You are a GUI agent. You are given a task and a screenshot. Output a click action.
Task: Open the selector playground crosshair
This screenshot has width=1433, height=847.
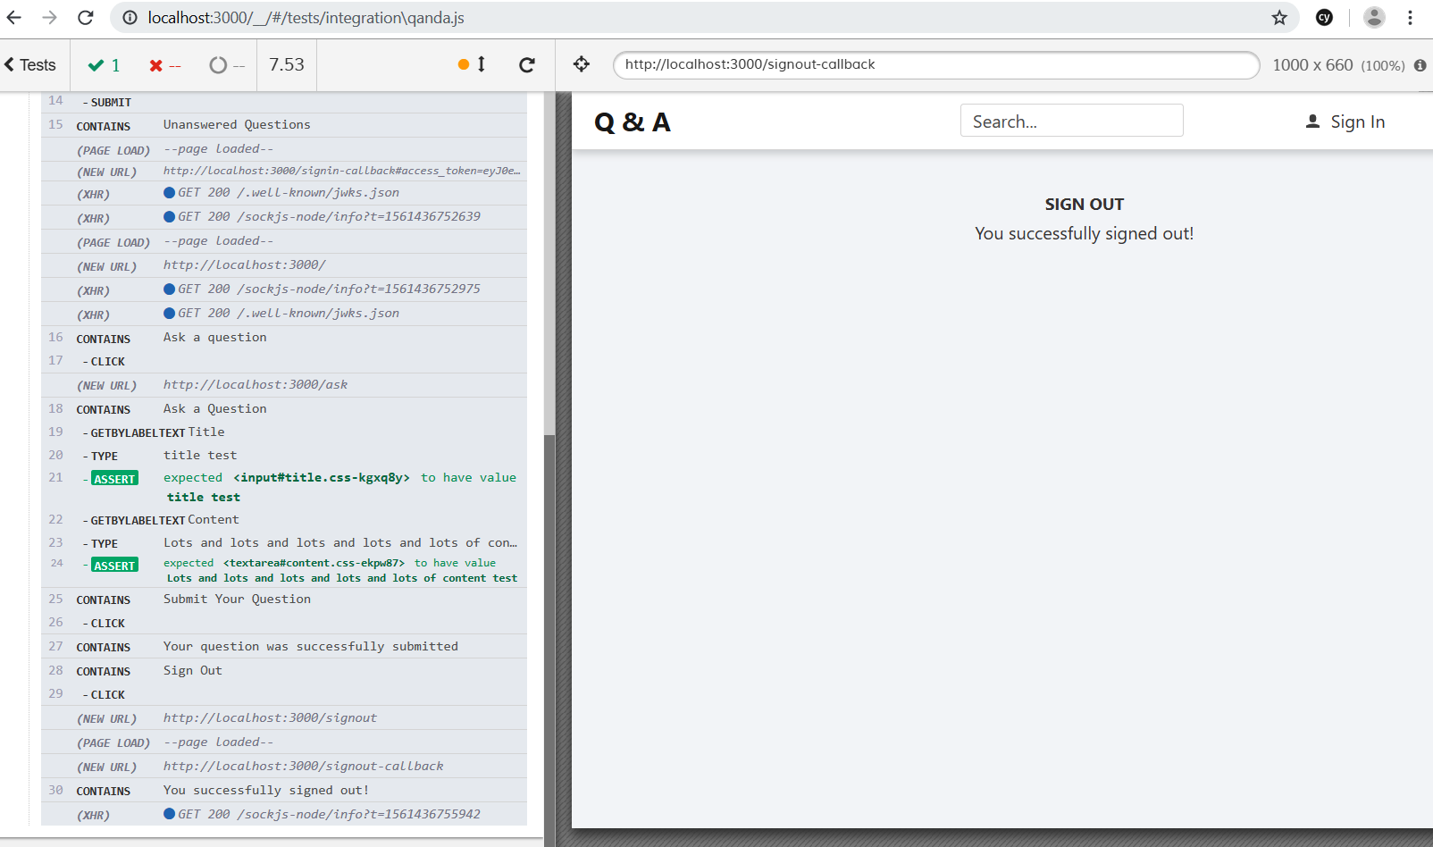(x=582, y=64)
